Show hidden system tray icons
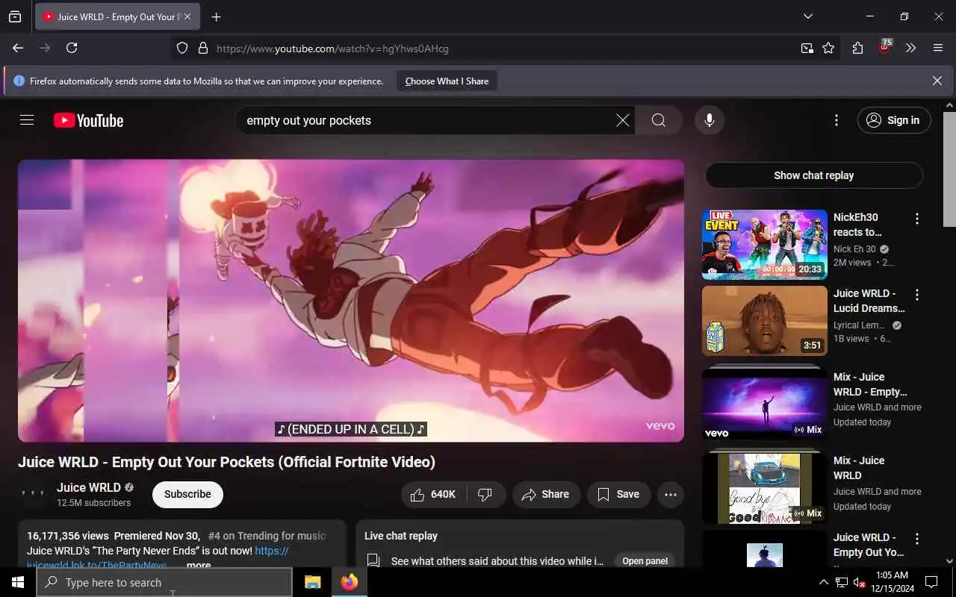The image size is (956, 597). click(x=823, y=582)
